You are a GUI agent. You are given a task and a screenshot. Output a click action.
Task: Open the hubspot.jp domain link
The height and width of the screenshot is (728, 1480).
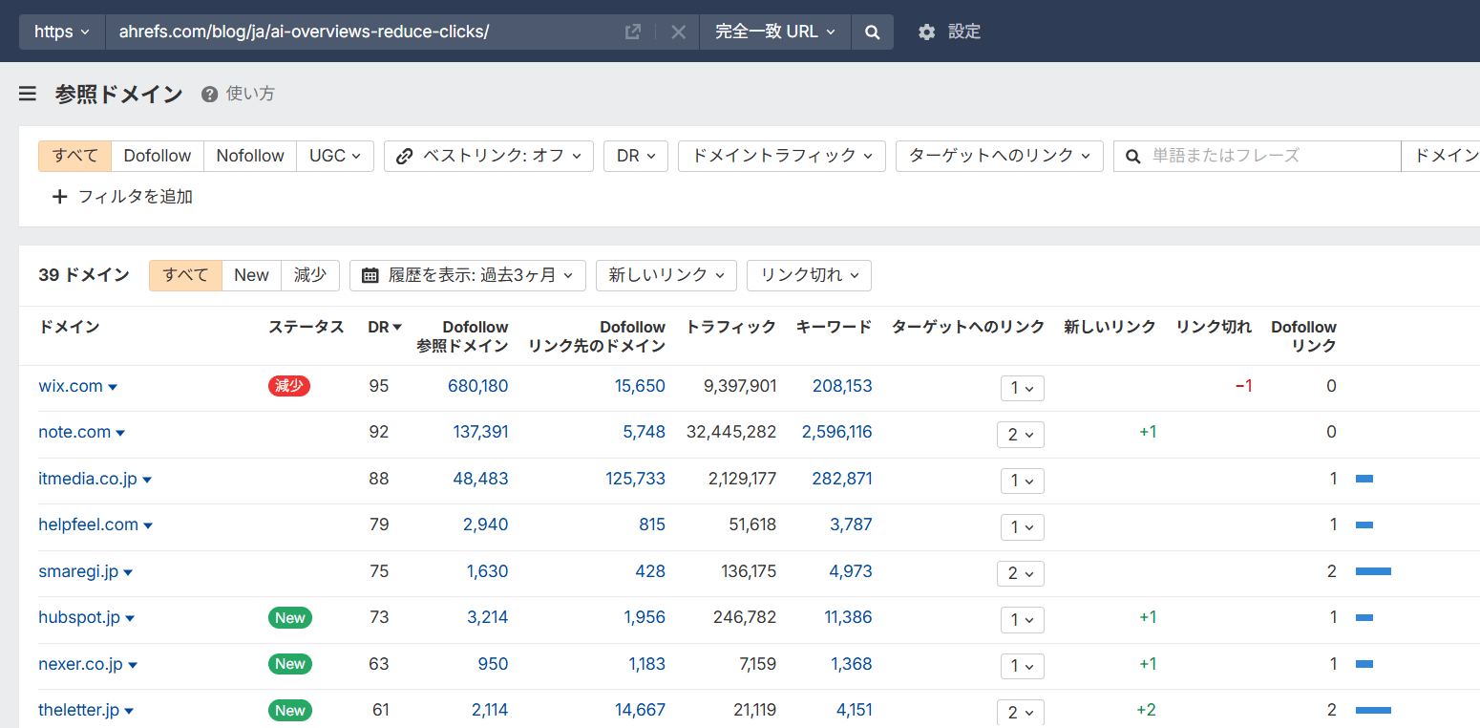(x=79, y=617)
